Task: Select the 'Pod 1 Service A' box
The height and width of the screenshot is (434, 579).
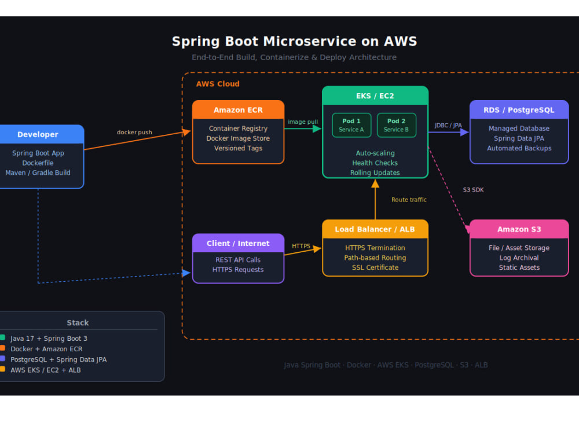Action: pos(351,125)
